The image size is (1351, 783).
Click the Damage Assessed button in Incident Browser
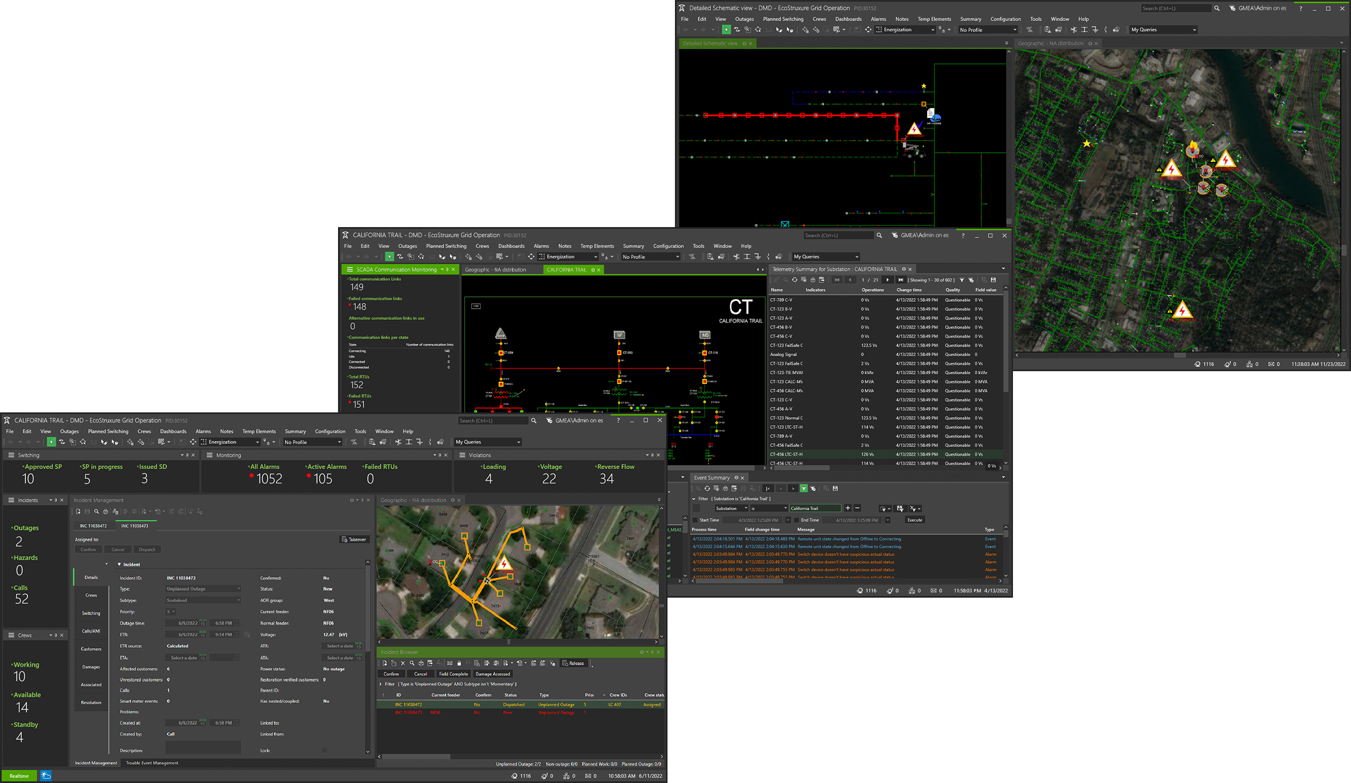coord(492,674)
